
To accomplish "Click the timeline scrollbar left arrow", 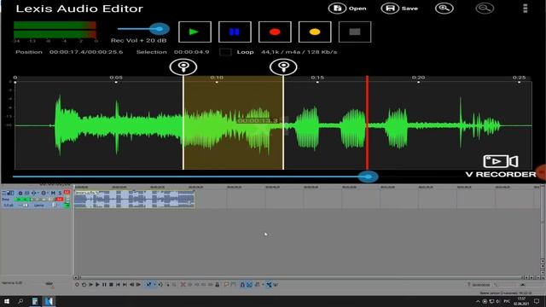I will tap(76, 277).
